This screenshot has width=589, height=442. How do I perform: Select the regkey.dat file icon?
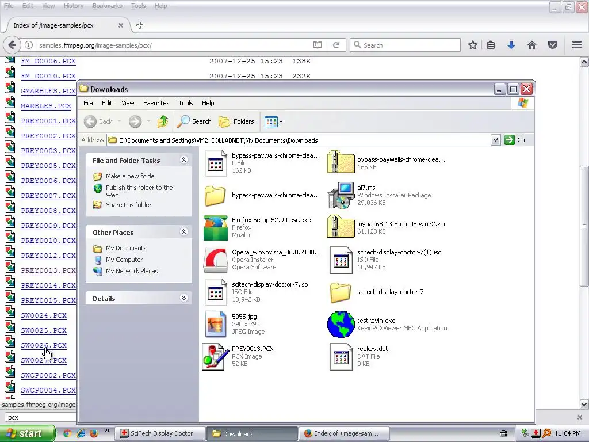[x=341, y=357]
